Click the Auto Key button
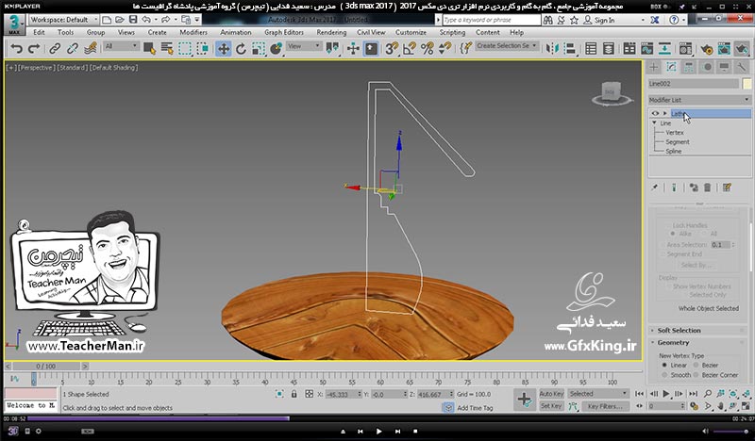The height and width of the screenshot is (441, 755). (551, 393)
